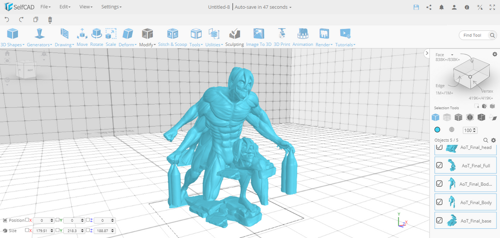Search objects with magnifier icon
The height and width of the screenshot is (238, 500).
pyautogui.click(x=486, y=140)
